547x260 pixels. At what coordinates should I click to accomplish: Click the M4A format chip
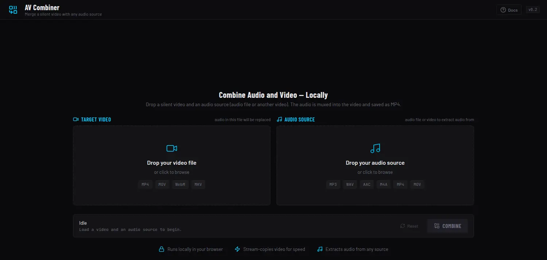pos(384,184)
